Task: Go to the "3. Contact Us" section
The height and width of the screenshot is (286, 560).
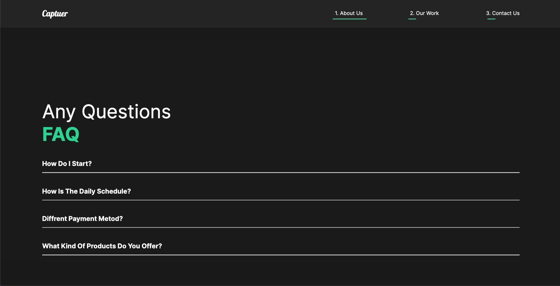Action: pos(503,13)
